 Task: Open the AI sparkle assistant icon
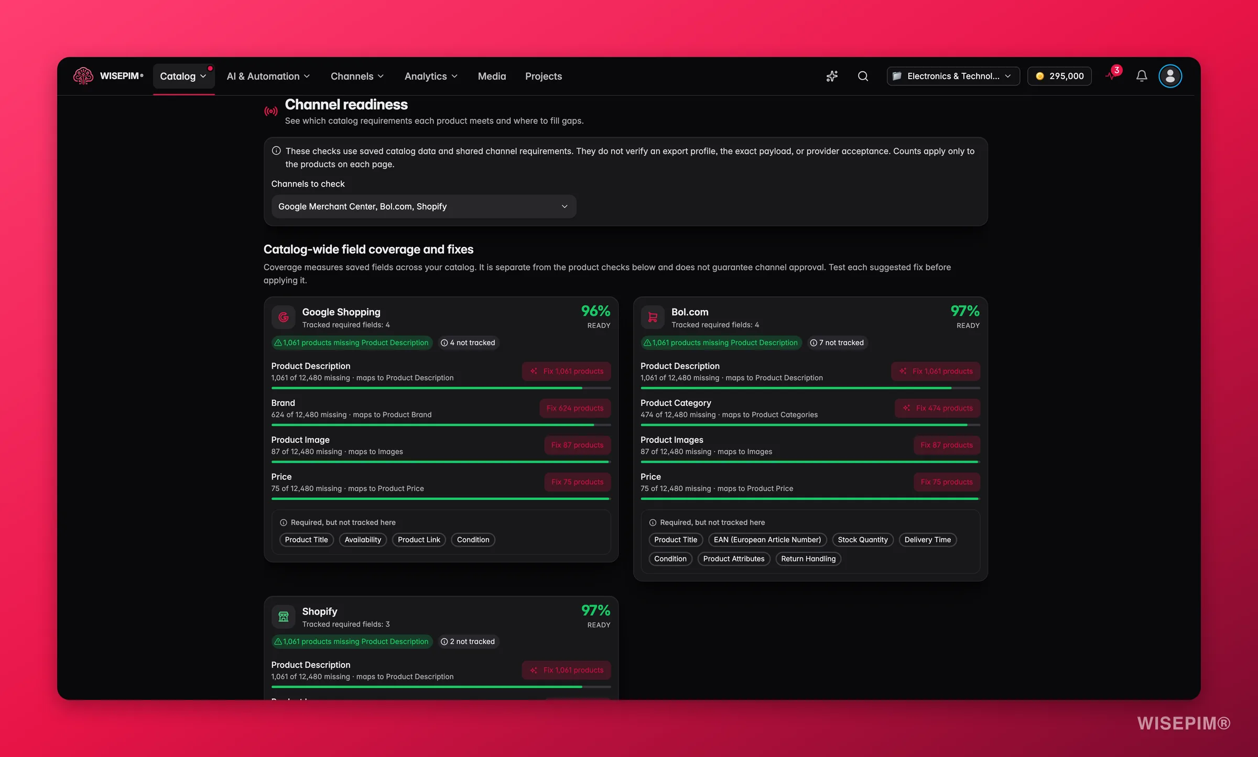832,76
